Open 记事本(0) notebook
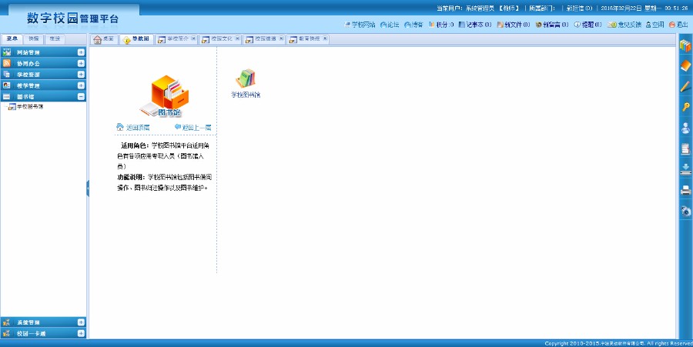Viewport: 693px width, 347px height. 474,25
